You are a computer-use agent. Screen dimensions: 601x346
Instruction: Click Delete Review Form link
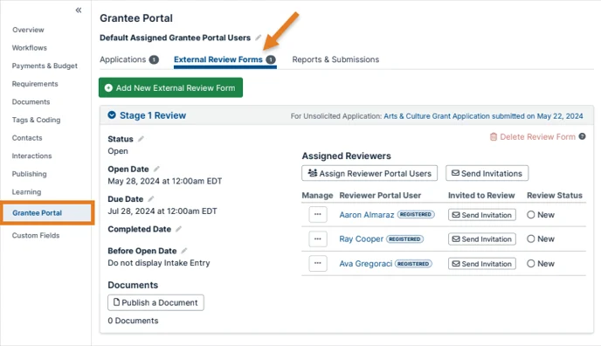[x=533, y=137]
